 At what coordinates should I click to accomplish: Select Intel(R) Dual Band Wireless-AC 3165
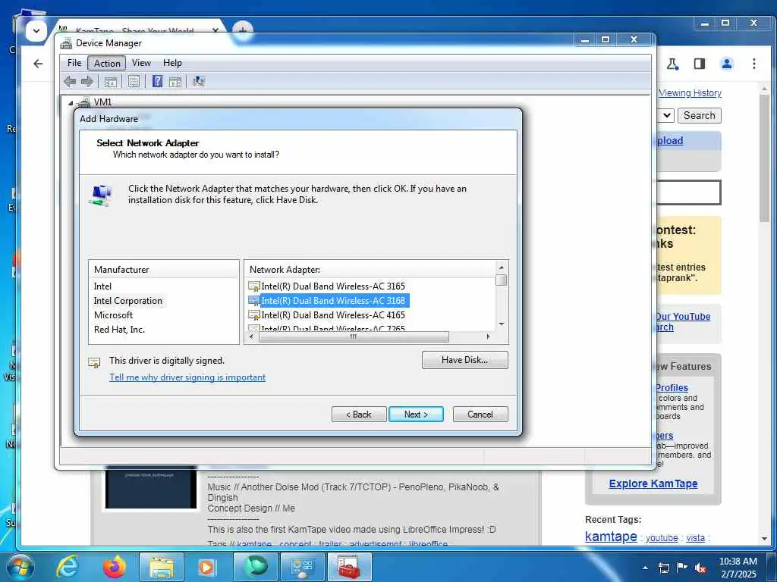(x=332, y=286)
